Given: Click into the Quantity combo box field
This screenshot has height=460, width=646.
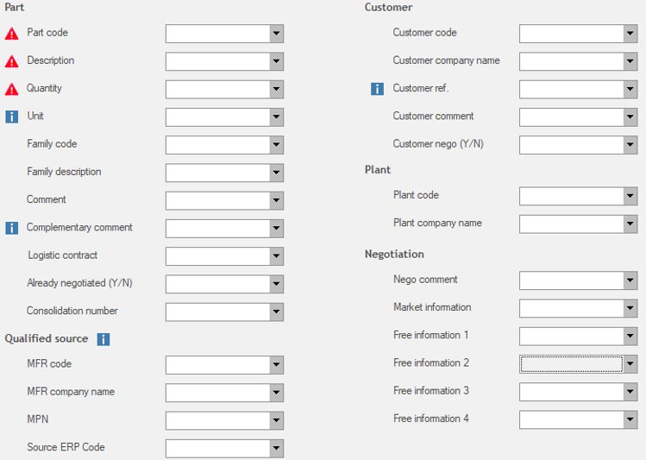Looking at the screenshot, I should click(217, 90).
